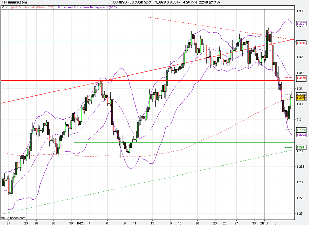Select the gleit. Durchschnitt (Einfach 200) legend entry
Viewport: 309px width, 225px height.
(x=33, y=7)
